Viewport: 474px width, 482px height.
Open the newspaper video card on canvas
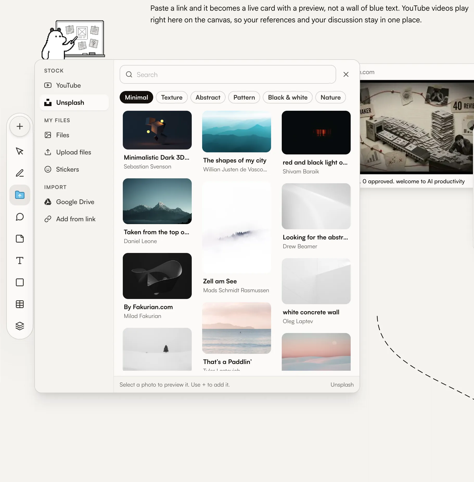(x=417, y=127)
